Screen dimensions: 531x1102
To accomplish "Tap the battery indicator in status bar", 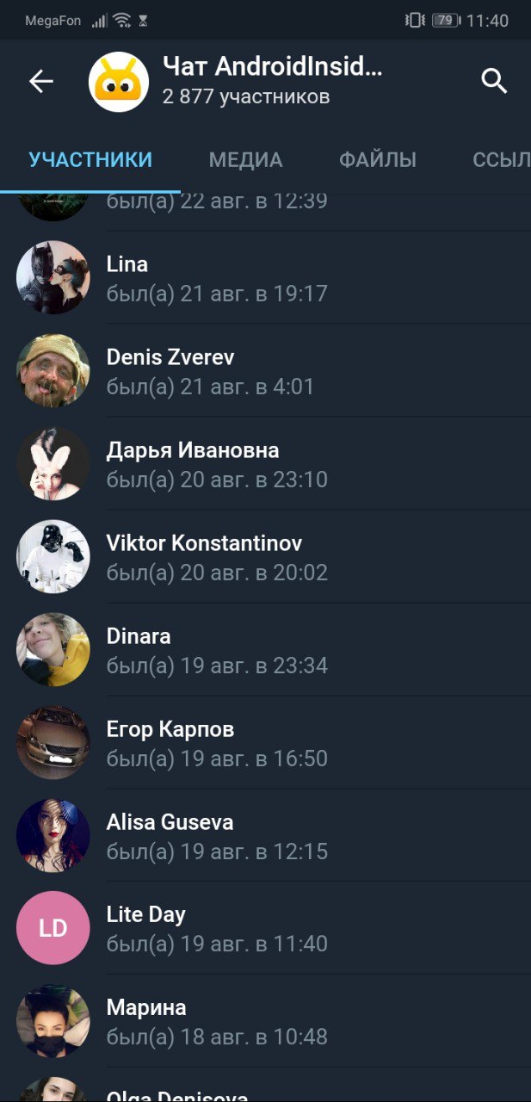I will click(446, 20).
